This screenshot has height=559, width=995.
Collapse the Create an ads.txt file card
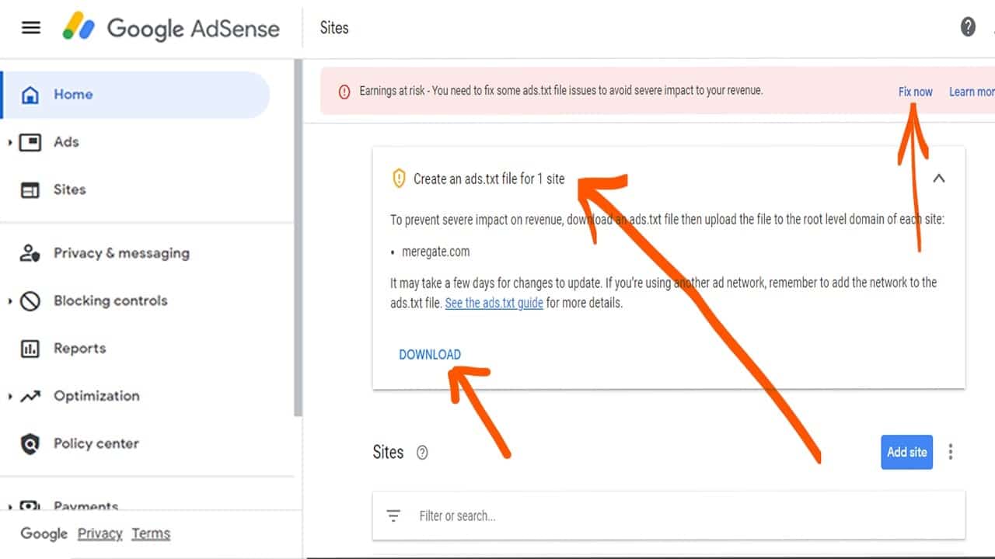coord(939,179)
